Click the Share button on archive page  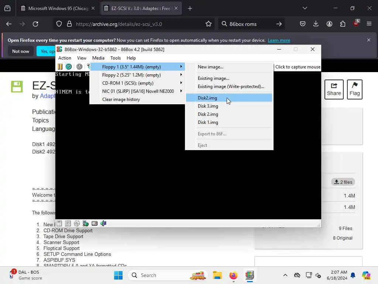pos(334,89)
